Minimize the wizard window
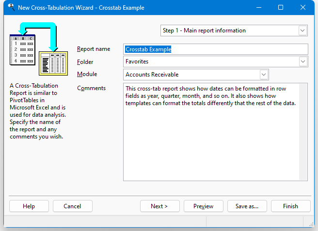 [x=259, y=7]
